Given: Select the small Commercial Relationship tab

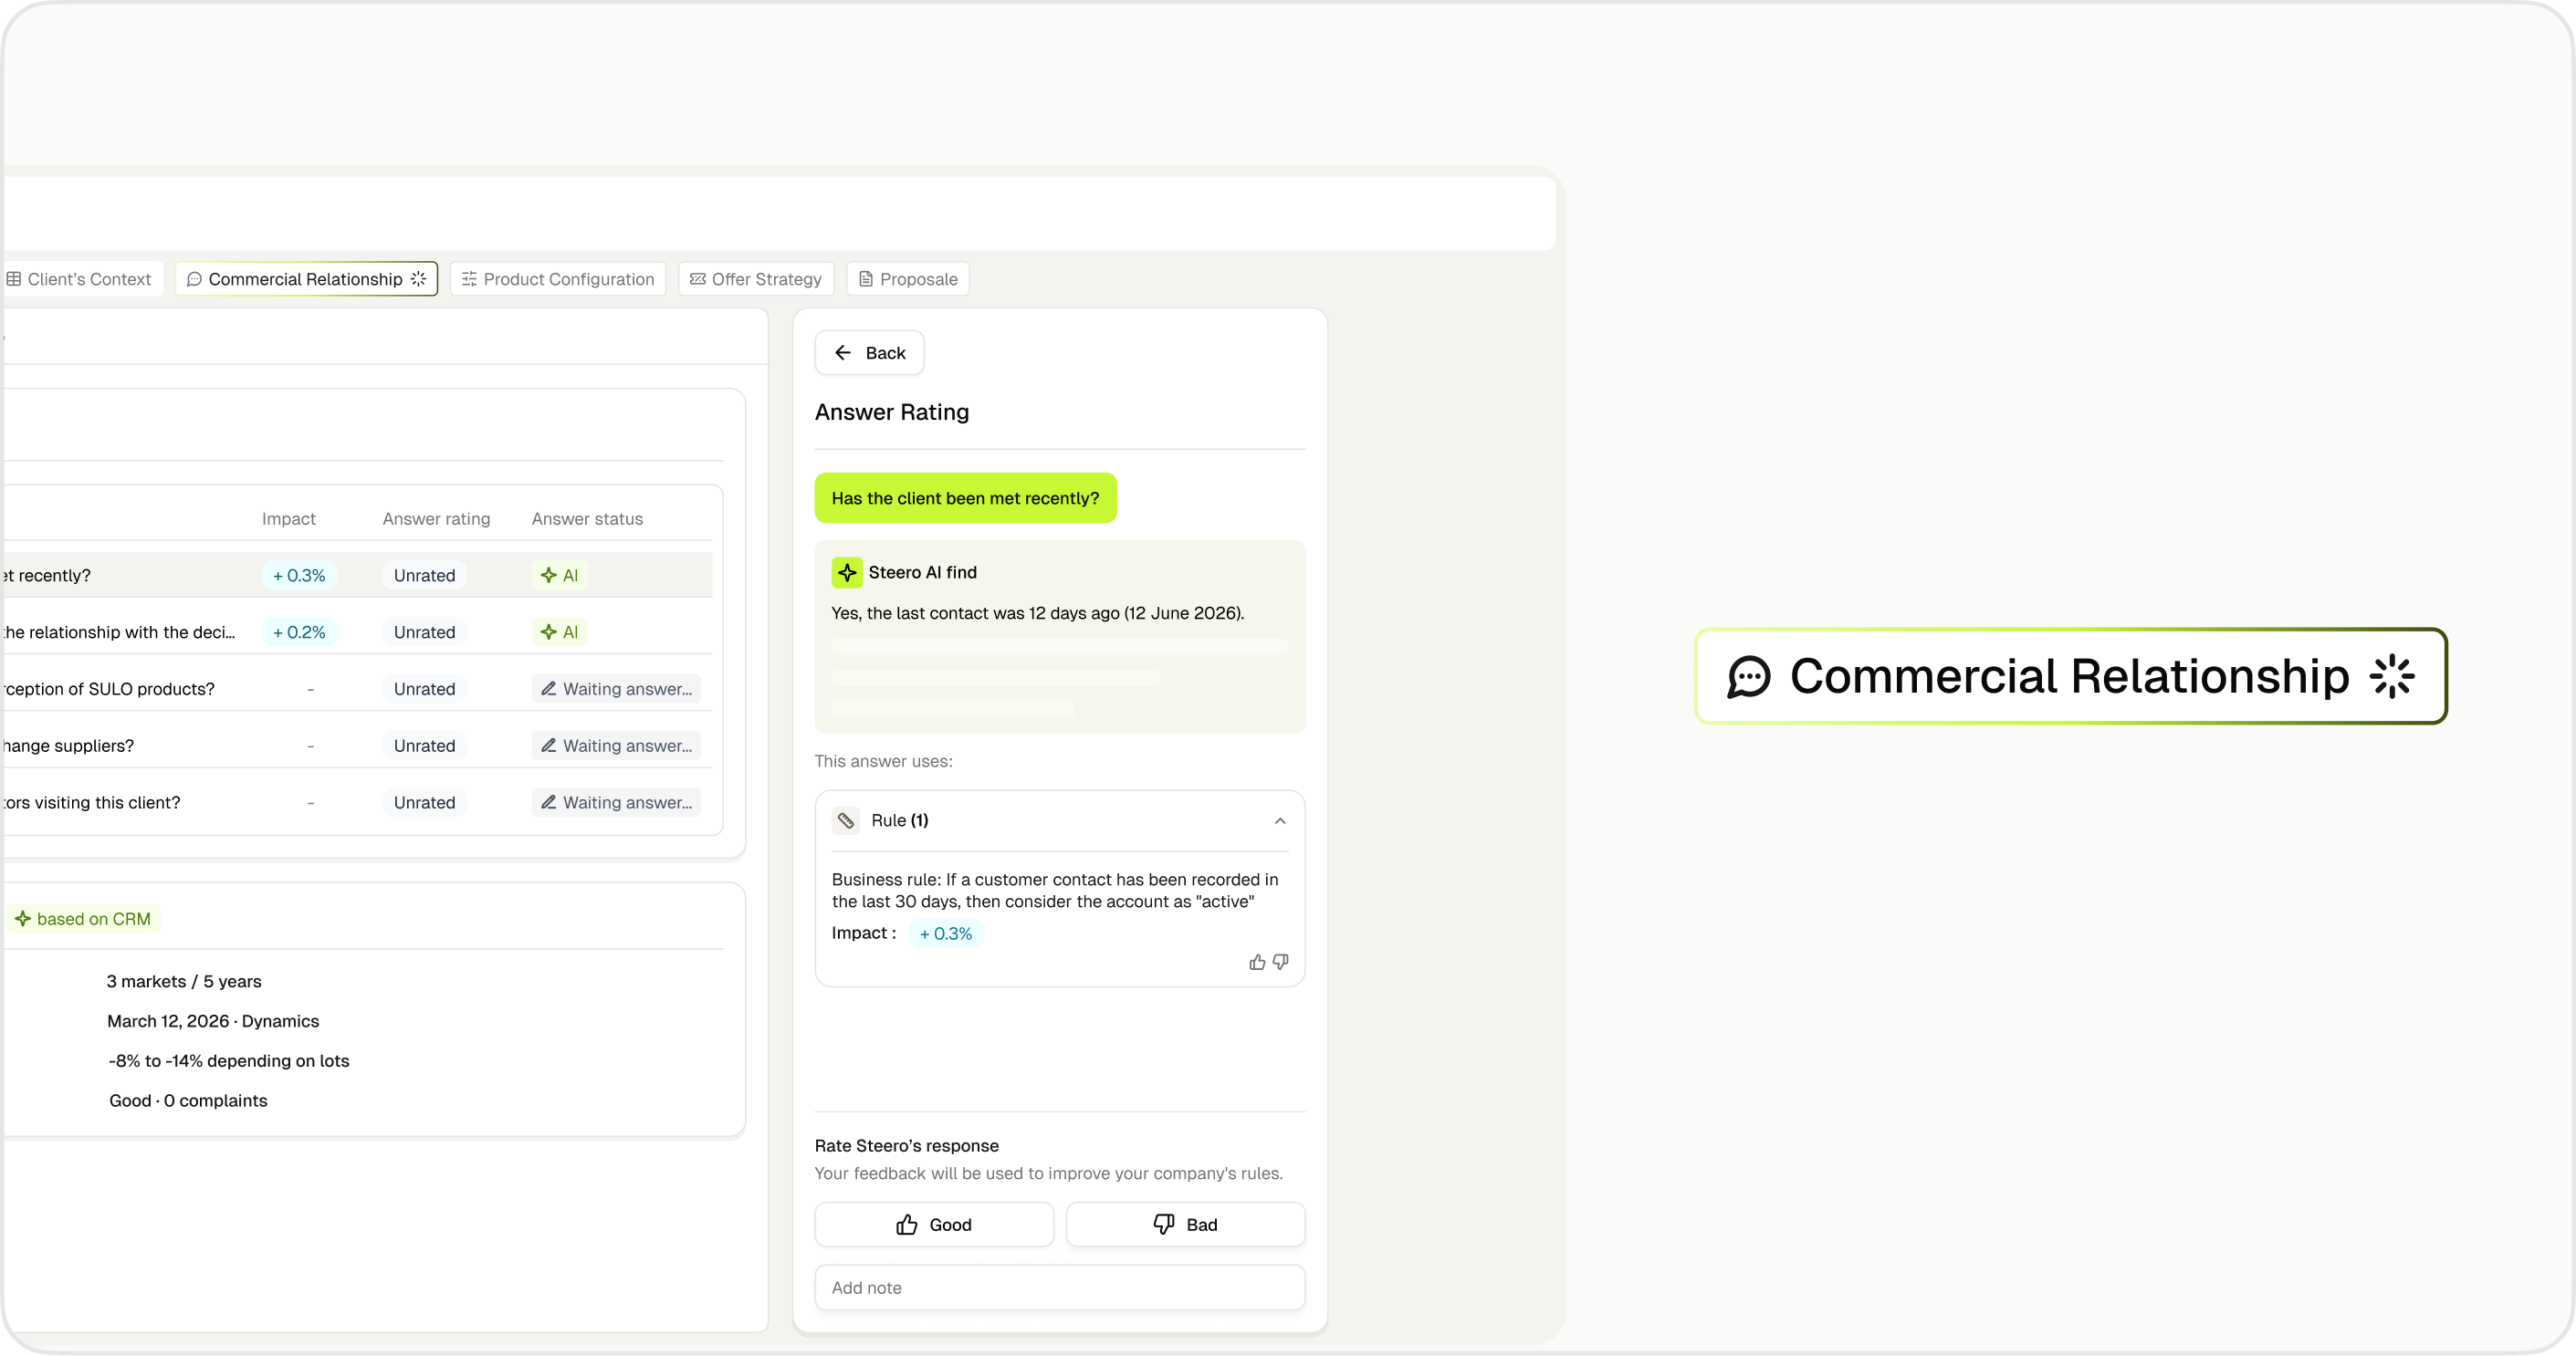Looking at the screenshot, I should (x=306, y=279).
